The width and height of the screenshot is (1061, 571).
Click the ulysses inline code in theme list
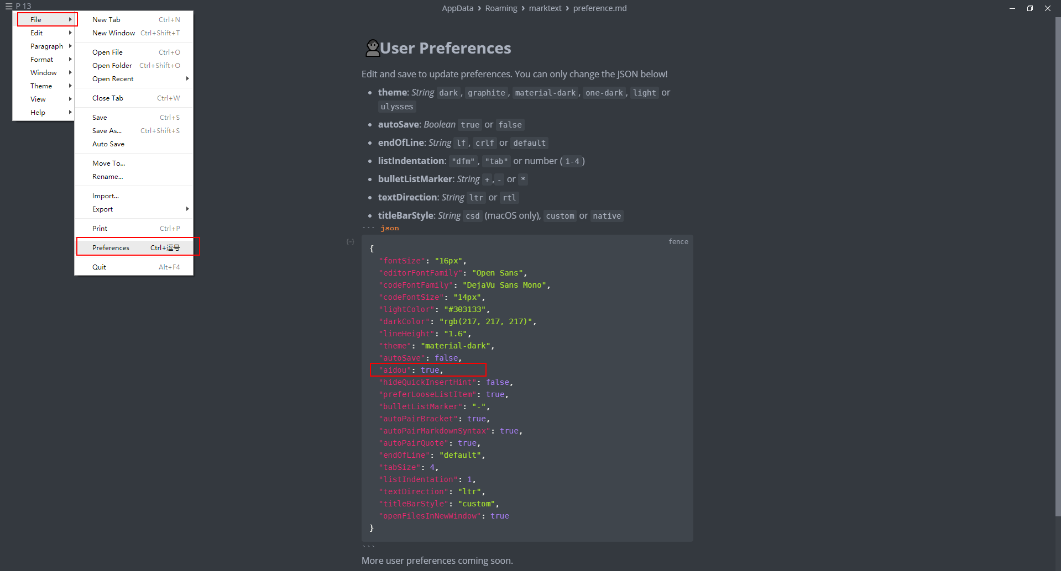click(x=397, y=107)
